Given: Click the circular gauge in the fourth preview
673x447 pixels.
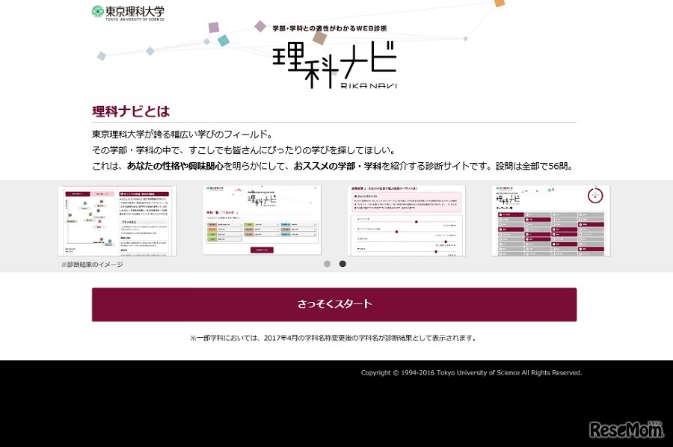Looking at the screenshot, I should [x=597, y=194].
